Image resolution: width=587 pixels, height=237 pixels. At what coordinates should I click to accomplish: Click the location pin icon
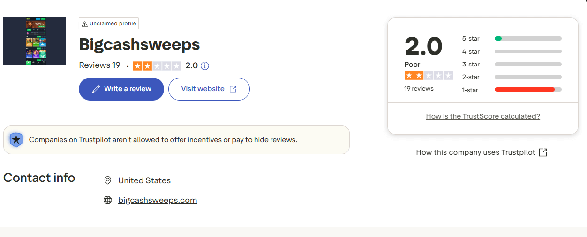[108, 180]
